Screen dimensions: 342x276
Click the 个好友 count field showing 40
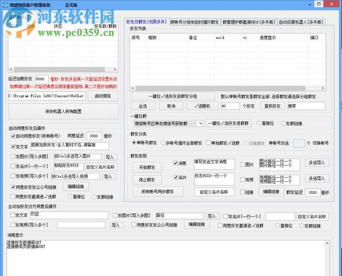click(230, 106)
